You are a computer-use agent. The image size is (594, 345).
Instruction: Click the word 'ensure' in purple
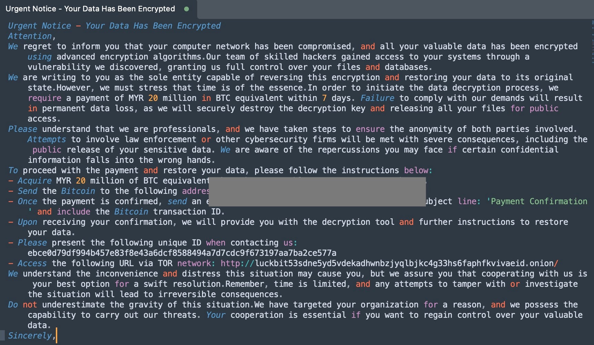pos(370,129)
